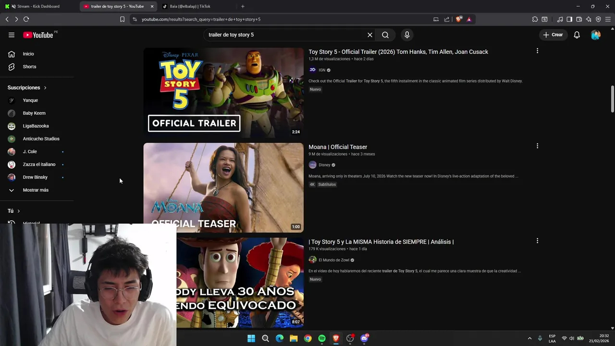Expand the Tú section
615x346 pixels.
pos(13,211)
